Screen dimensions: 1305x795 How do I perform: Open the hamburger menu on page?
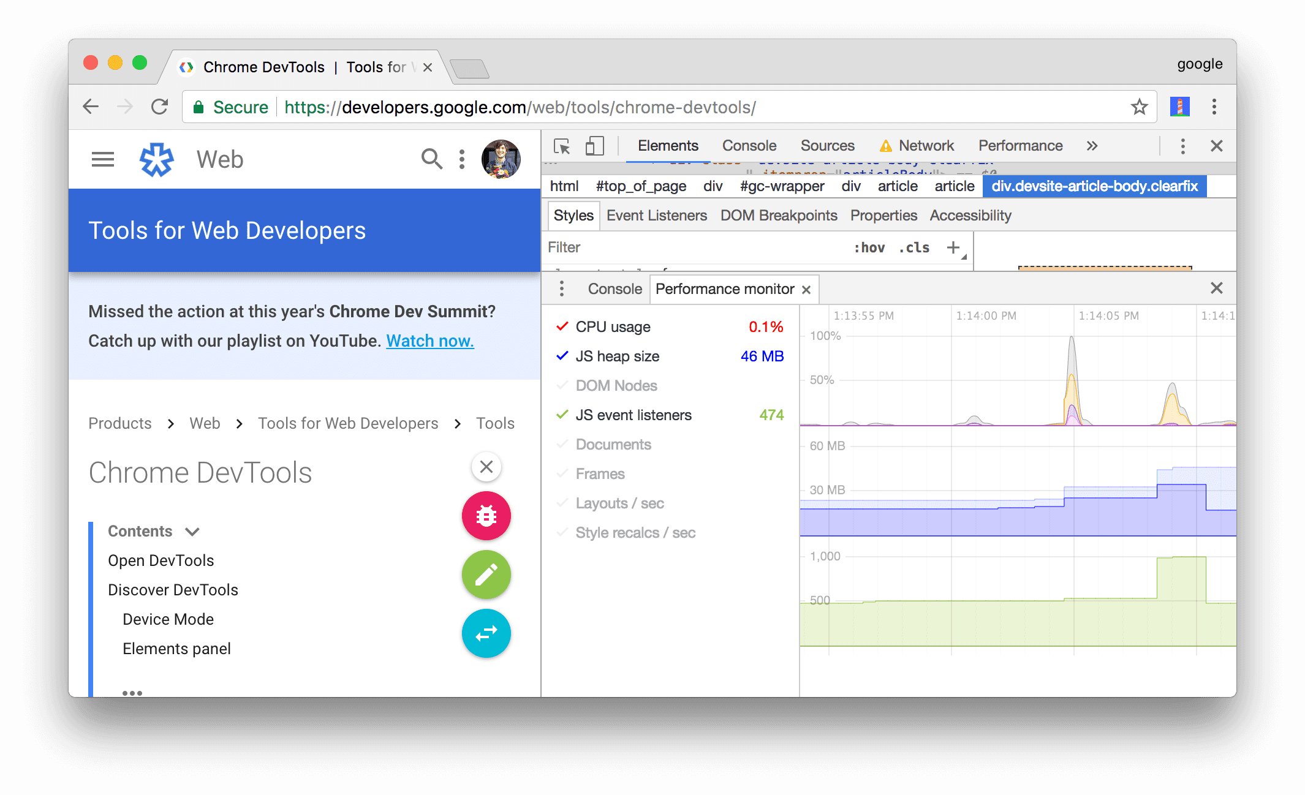click(x=104, y=159)
